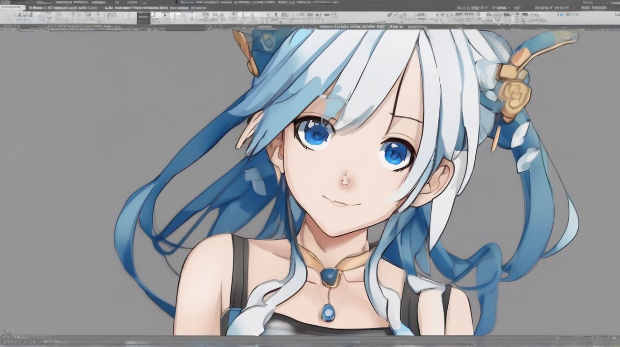This screenshot has height=347, width=620.
Task: Click the first icon group at the ribbon's far left
Action: pos(14,17)
